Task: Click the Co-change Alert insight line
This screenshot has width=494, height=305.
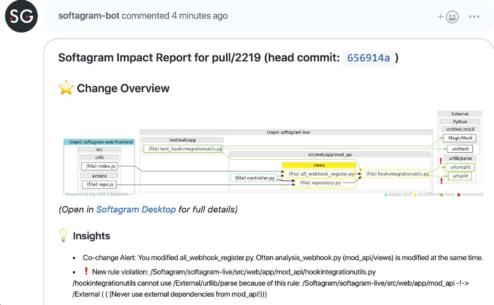Action: 283,258
